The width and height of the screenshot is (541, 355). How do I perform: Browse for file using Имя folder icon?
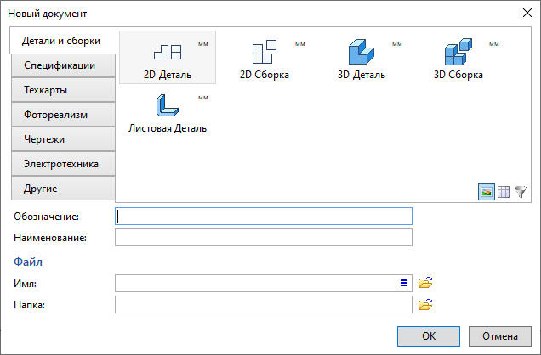pos(425,283)
